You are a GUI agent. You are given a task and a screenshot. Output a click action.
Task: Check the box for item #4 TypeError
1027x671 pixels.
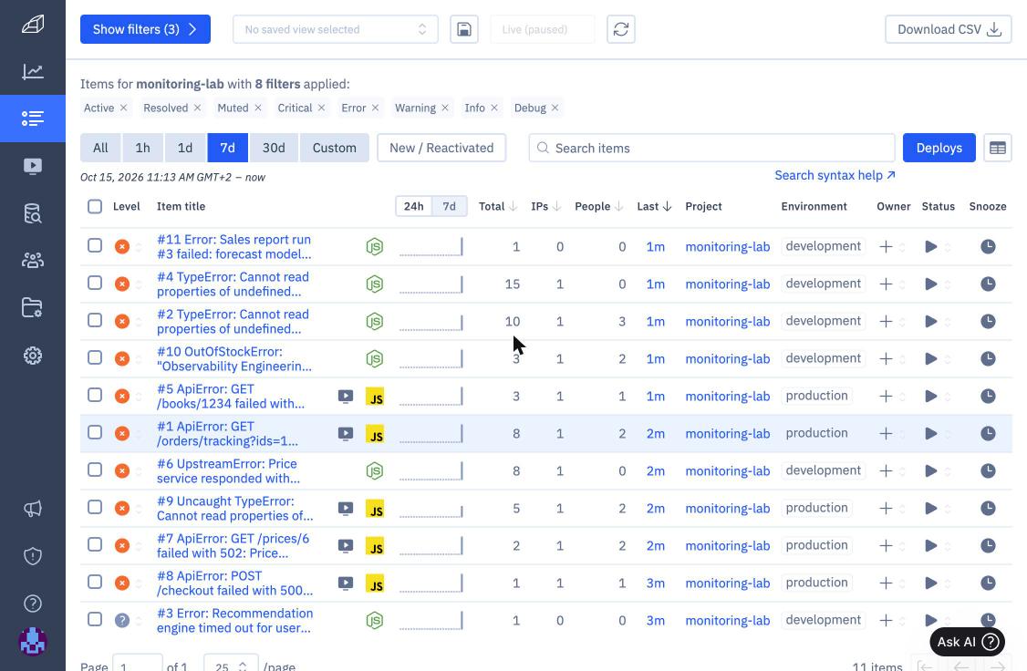(95, 283)
